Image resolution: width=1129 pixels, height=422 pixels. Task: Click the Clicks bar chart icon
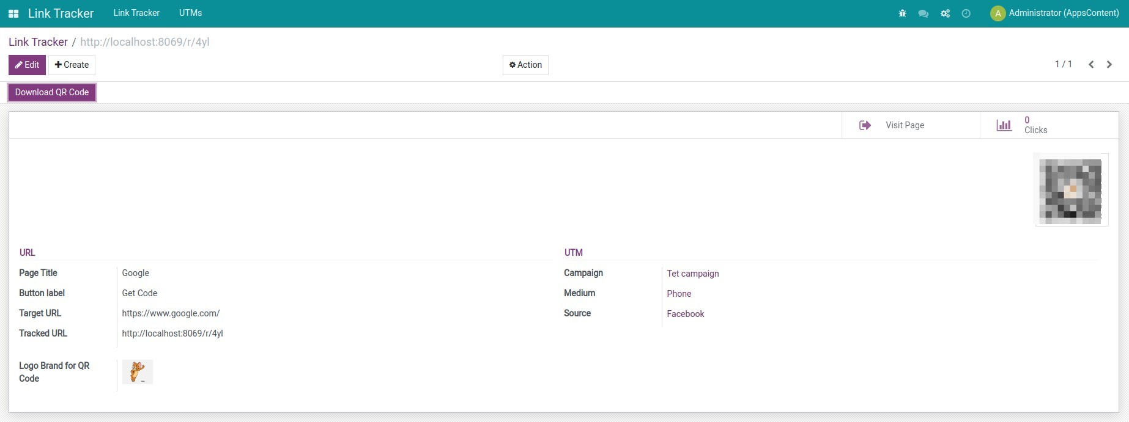[x=1004, y=125]
